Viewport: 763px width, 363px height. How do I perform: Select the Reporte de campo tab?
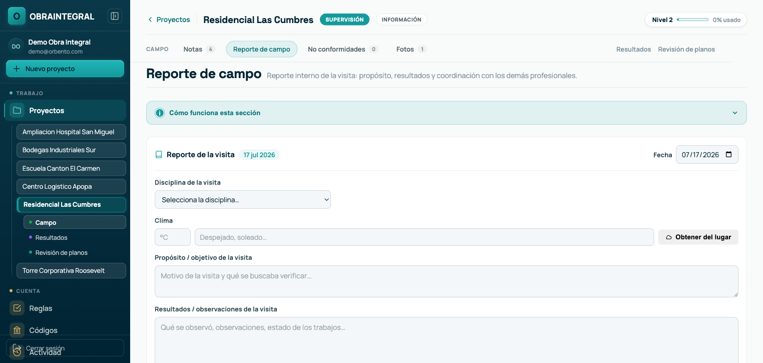click(262, 49)
